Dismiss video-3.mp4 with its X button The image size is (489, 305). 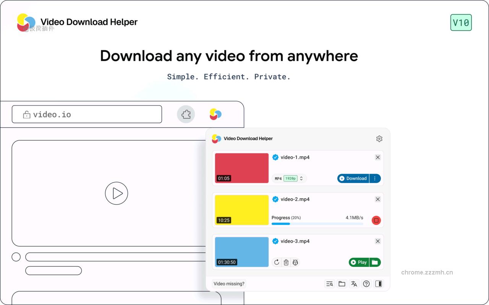[x=378, y=241]
